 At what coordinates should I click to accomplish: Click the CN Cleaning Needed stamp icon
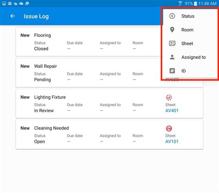(x=169, y=128)
